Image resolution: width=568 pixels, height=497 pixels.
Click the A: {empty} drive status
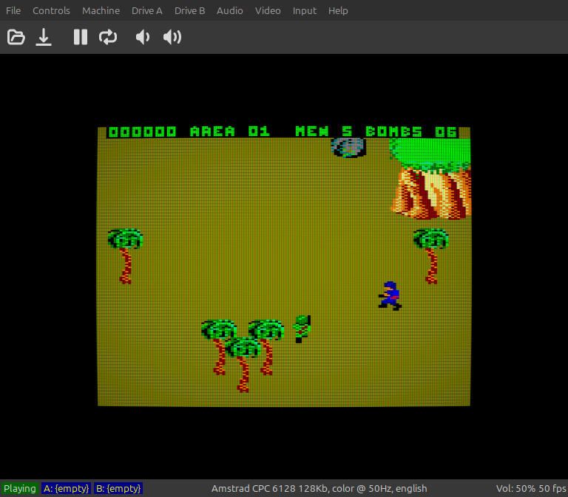(x=66, y=488)
